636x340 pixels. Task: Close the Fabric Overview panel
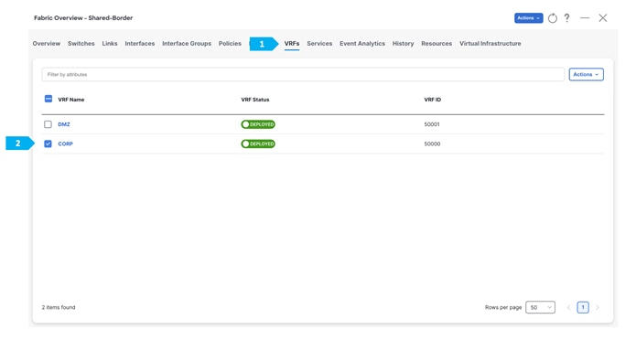pyautogui.click(x=603, y=18)
